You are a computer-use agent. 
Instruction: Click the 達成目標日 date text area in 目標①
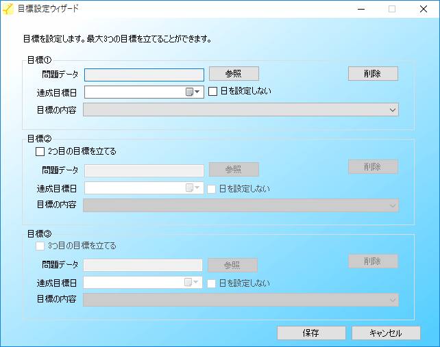(134, 92)
